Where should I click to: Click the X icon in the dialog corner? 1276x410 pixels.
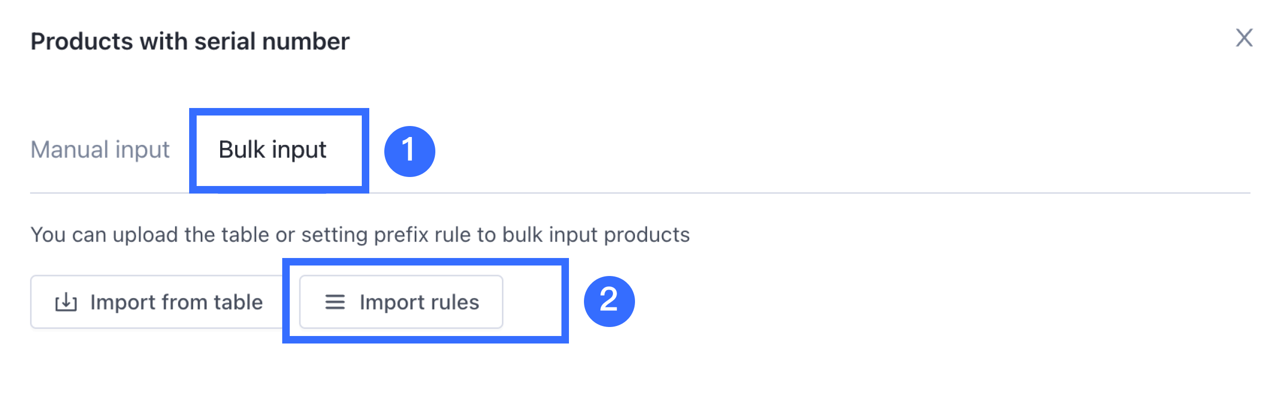(x=1243, y=38)
